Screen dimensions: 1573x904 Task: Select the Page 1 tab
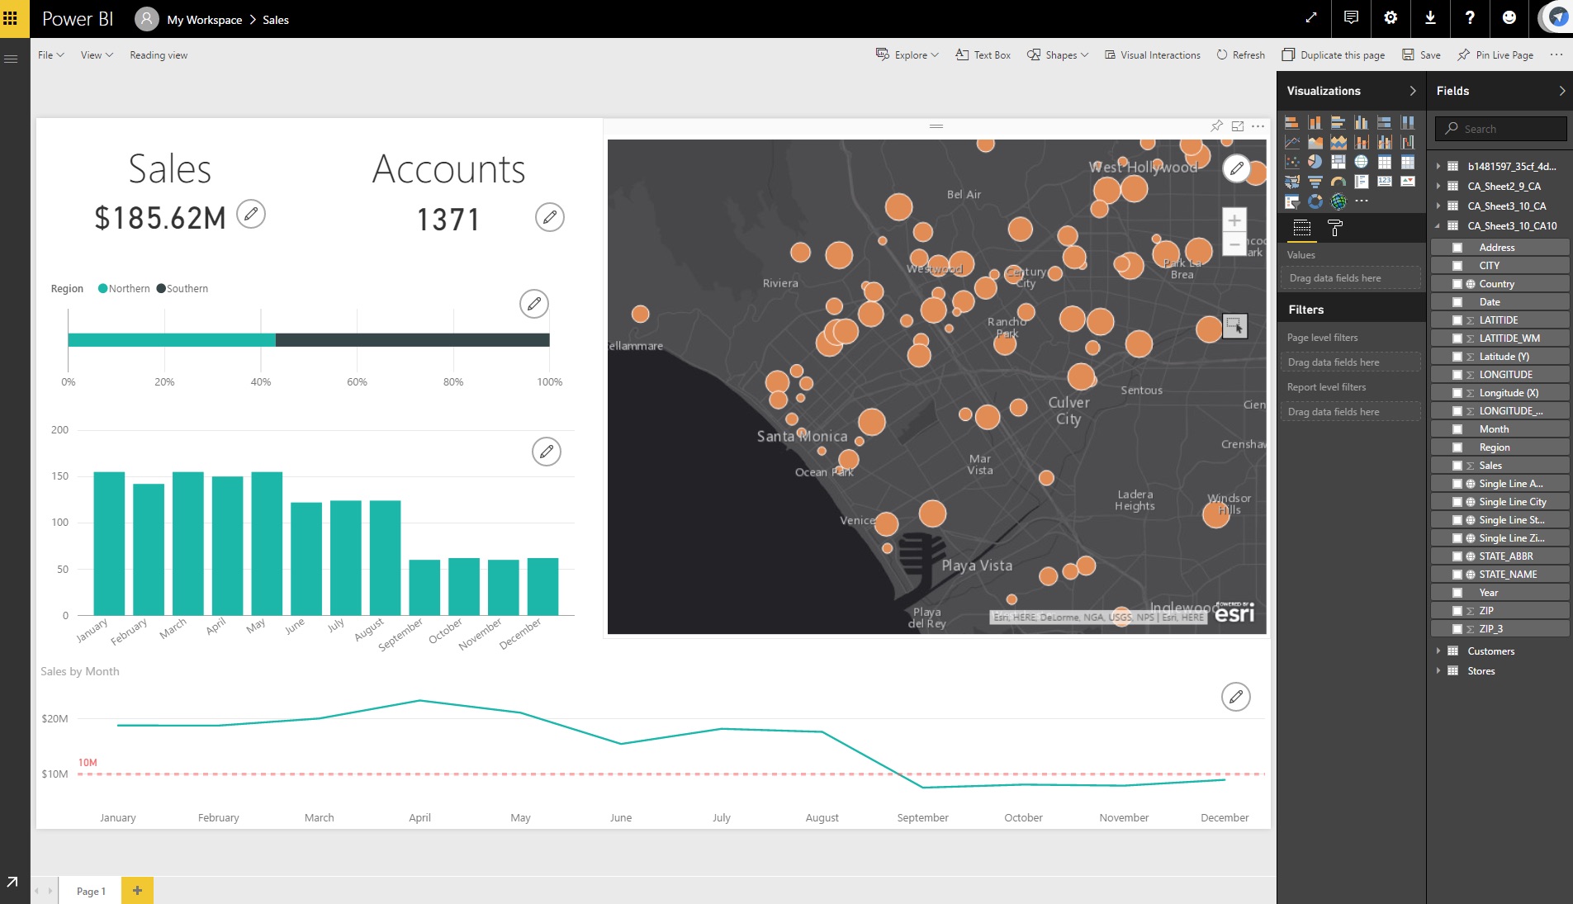[x=91, y=891]
